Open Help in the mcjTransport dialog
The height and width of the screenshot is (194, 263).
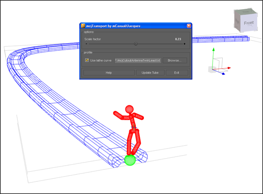click(109, 73)
